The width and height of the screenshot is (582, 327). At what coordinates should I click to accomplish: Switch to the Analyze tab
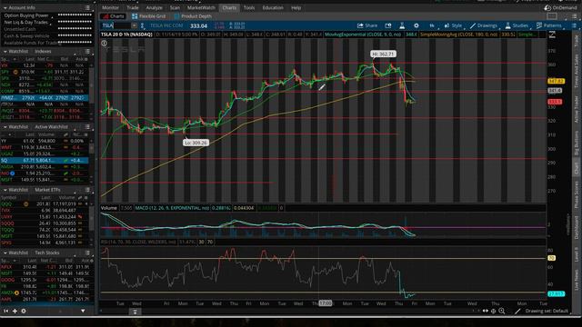(154, 8)
